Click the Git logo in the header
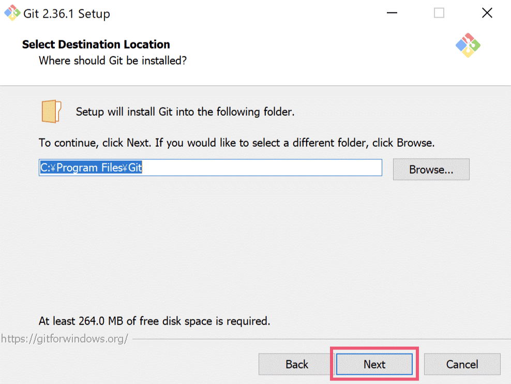The height and width of the screenshot is (384, 511). [x=468, y=45]
